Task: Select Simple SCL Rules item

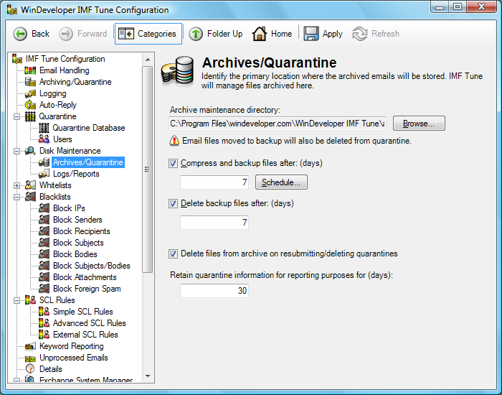Action: click(x=83, y=312)
